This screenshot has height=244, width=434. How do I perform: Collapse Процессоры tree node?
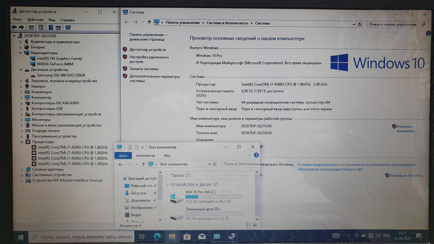pyautogui.click(x=22, y=142)
